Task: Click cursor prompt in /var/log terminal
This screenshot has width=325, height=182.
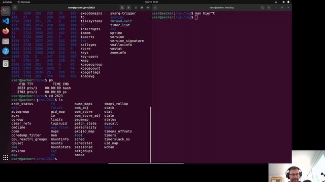Action: coord(196,17)
